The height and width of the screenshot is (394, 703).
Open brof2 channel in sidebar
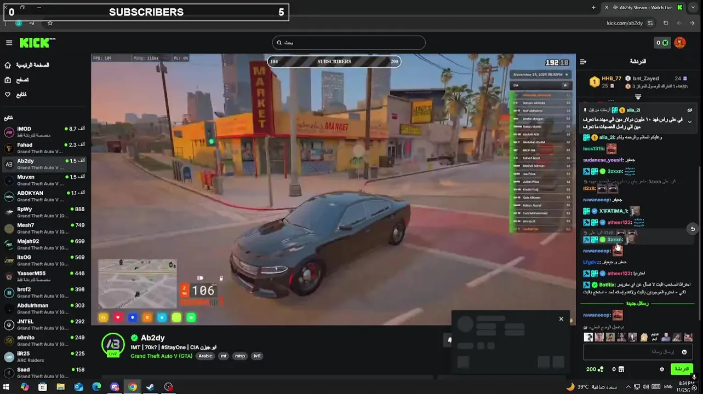pos(44,292)
